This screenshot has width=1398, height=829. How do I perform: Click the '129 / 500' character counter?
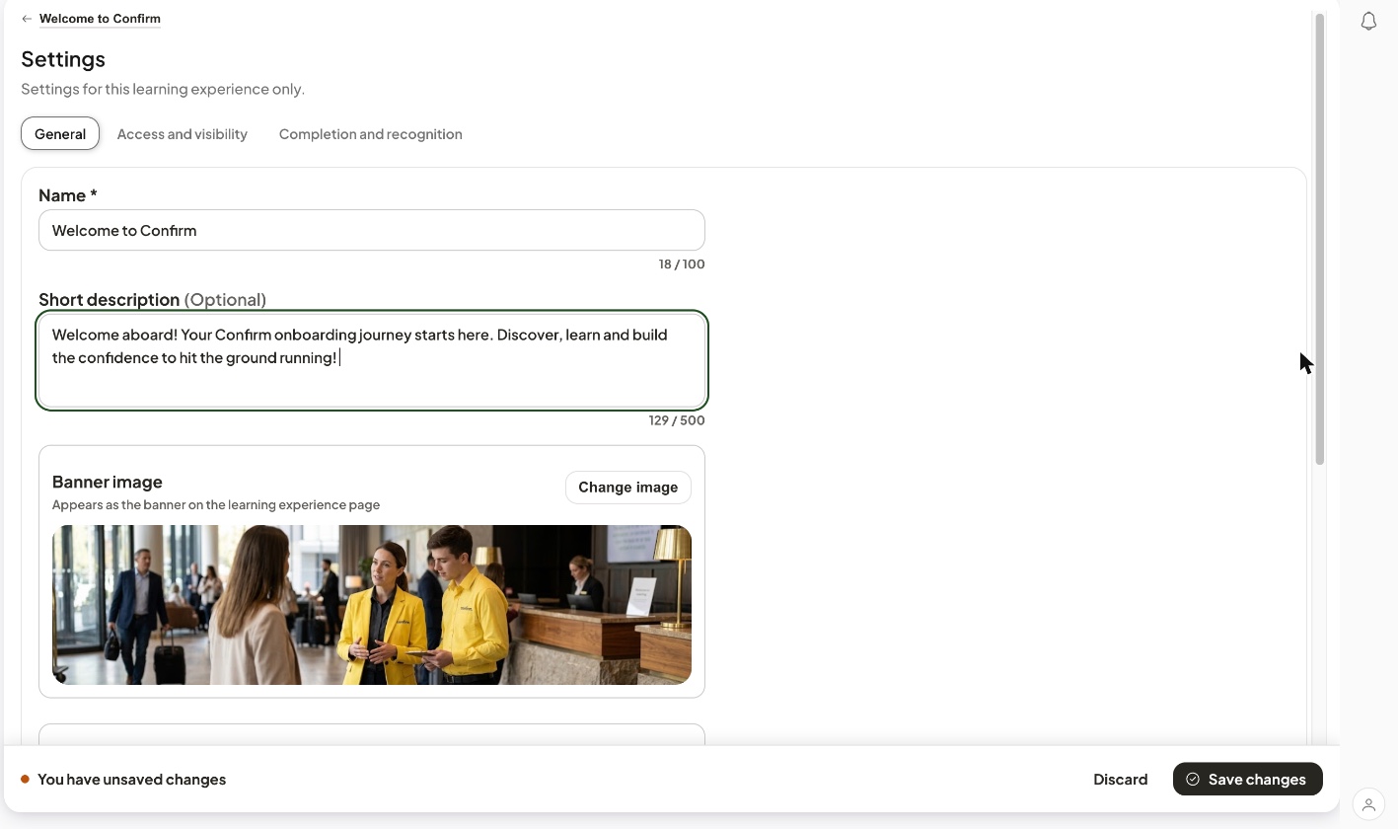(677, 420)
